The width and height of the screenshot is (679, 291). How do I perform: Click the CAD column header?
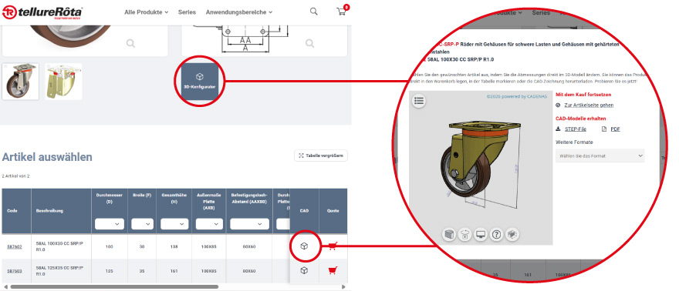(x=304, y=211)
